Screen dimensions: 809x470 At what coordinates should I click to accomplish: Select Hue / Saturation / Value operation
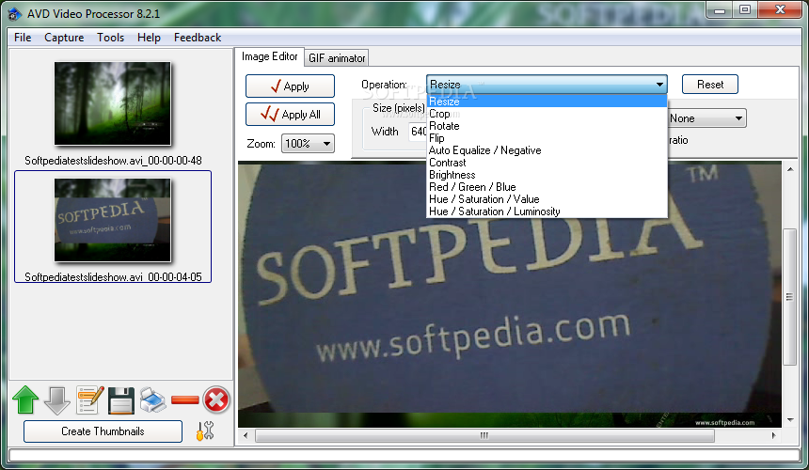[547, 199]
